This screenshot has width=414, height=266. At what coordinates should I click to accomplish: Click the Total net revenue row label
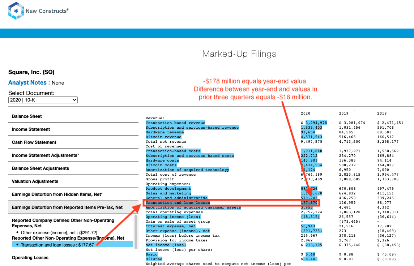tap(166, 142)
